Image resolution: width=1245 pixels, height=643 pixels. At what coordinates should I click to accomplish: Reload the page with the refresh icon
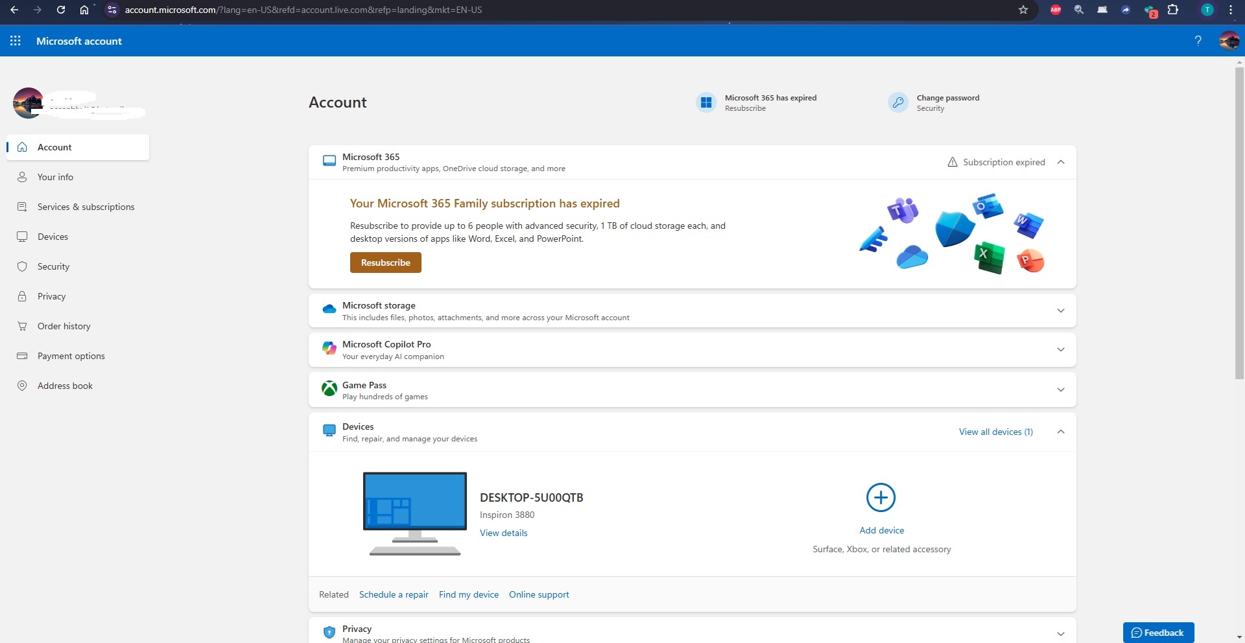(x=61, y=10)
